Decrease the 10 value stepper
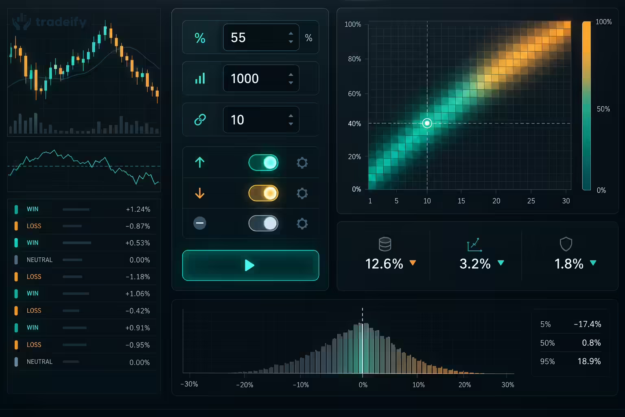The image size is (625, 417). point(291,124)
